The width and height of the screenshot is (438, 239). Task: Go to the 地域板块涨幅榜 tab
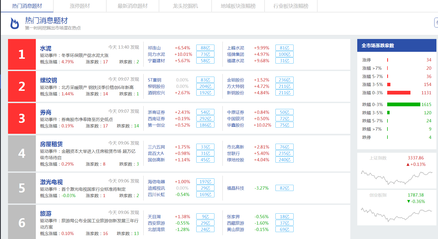238,6
